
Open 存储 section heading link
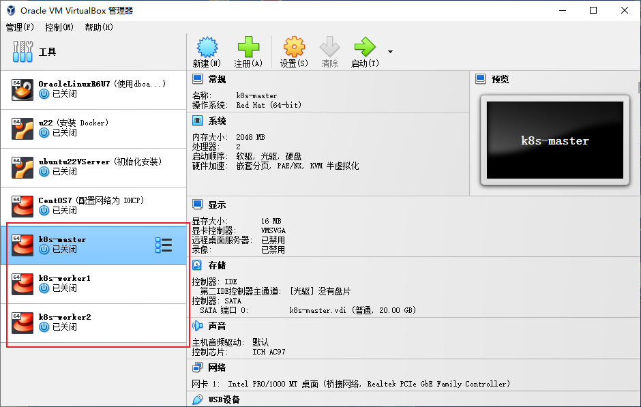217,266
